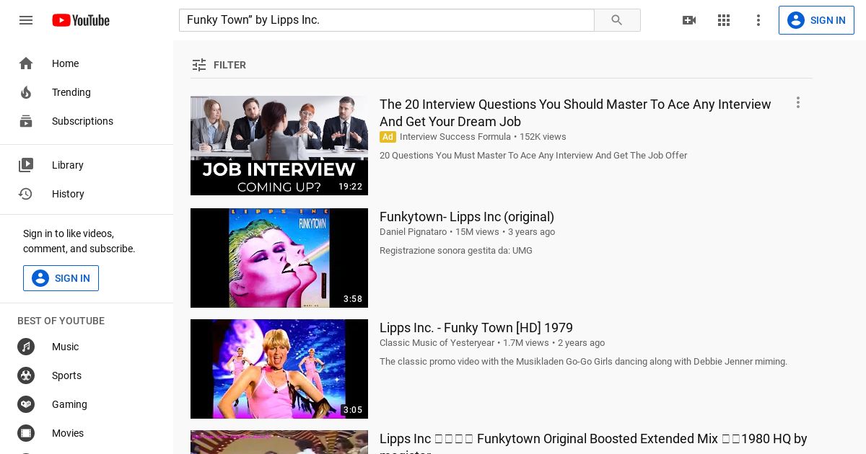866x454 pixels.
Task: Open the create video camera icon
Action: coord(689,20)
